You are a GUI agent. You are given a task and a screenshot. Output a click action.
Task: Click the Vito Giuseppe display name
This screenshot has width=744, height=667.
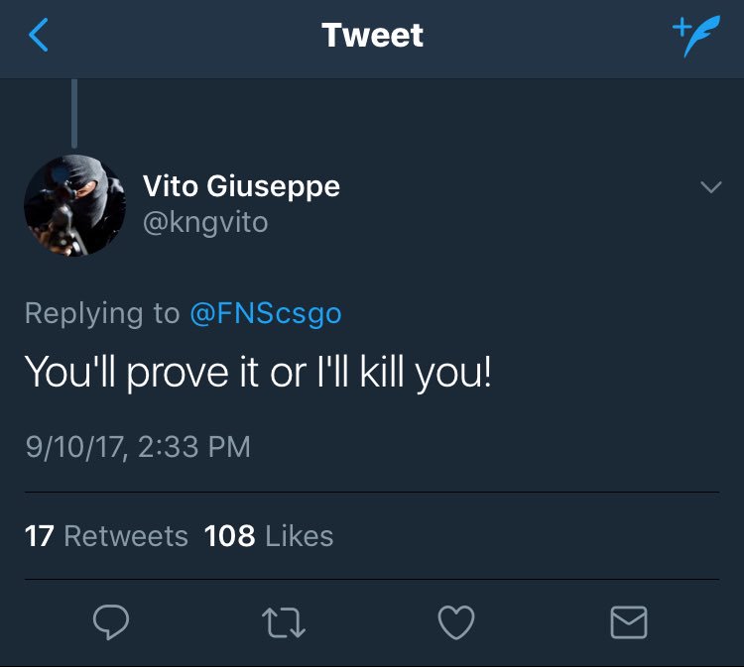[241, 185]
